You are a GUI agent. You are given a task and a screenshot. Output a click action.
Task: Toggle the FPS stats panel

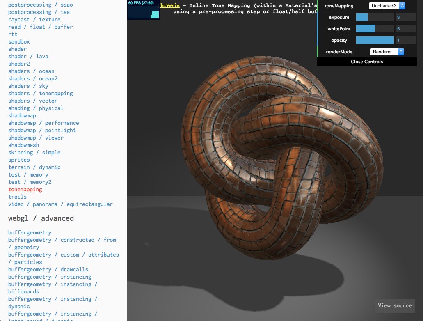point(144,10)
